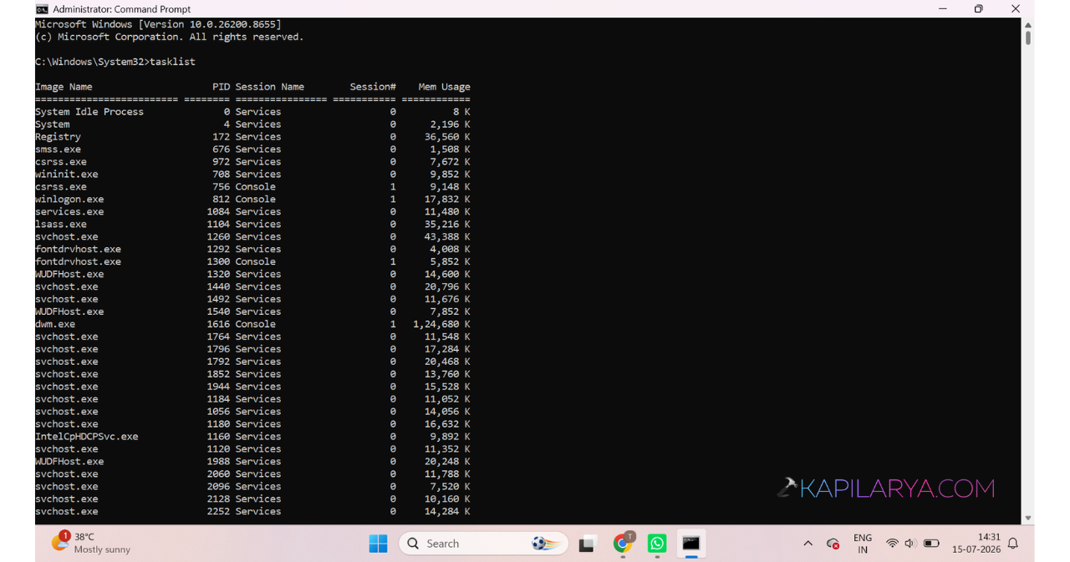Show hidden system tray icons
Viewport: 1070px width, 562px height.
808,544
